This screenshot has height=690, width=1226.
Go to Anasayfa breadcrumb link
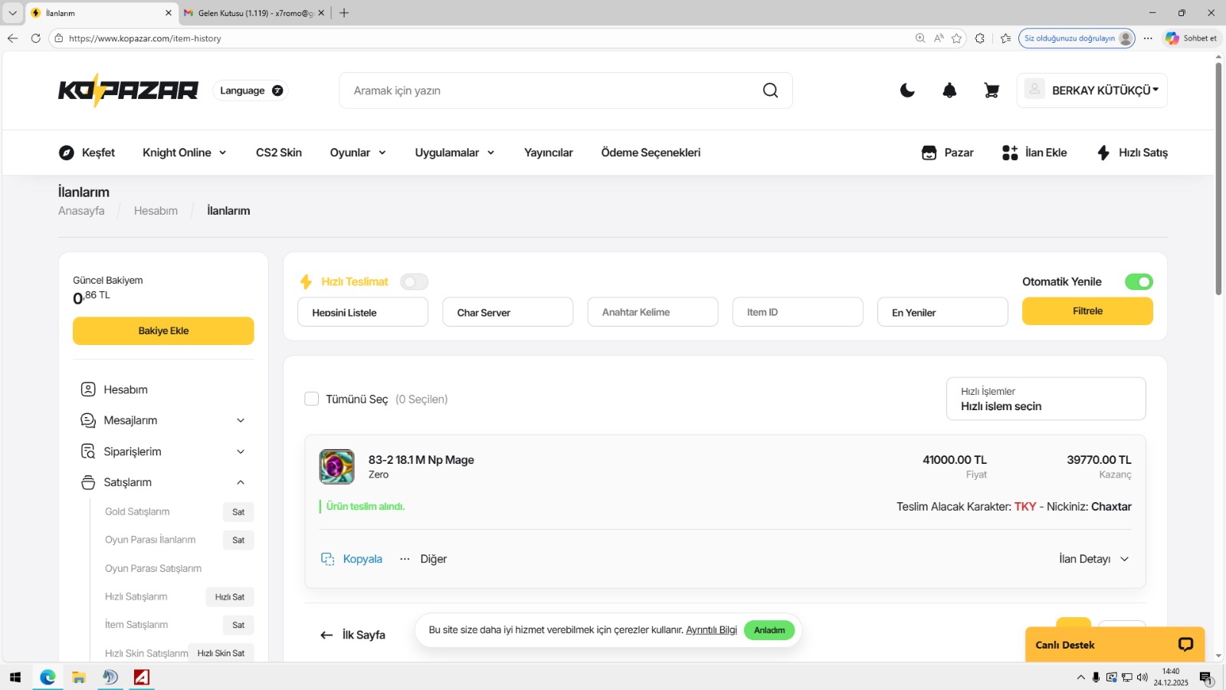pos(81,211)
